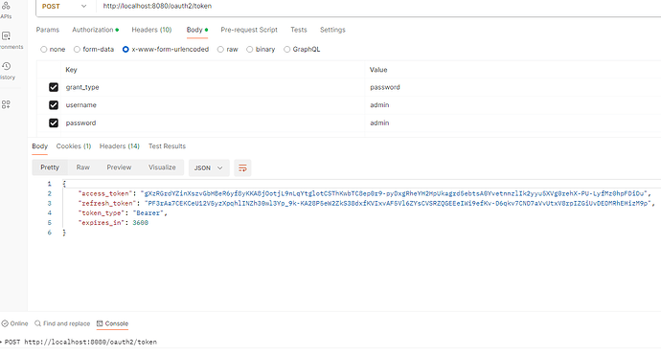Screen dimensions: 661x355
Task: Click the username value 'admin'
Action: pos(379,105)
